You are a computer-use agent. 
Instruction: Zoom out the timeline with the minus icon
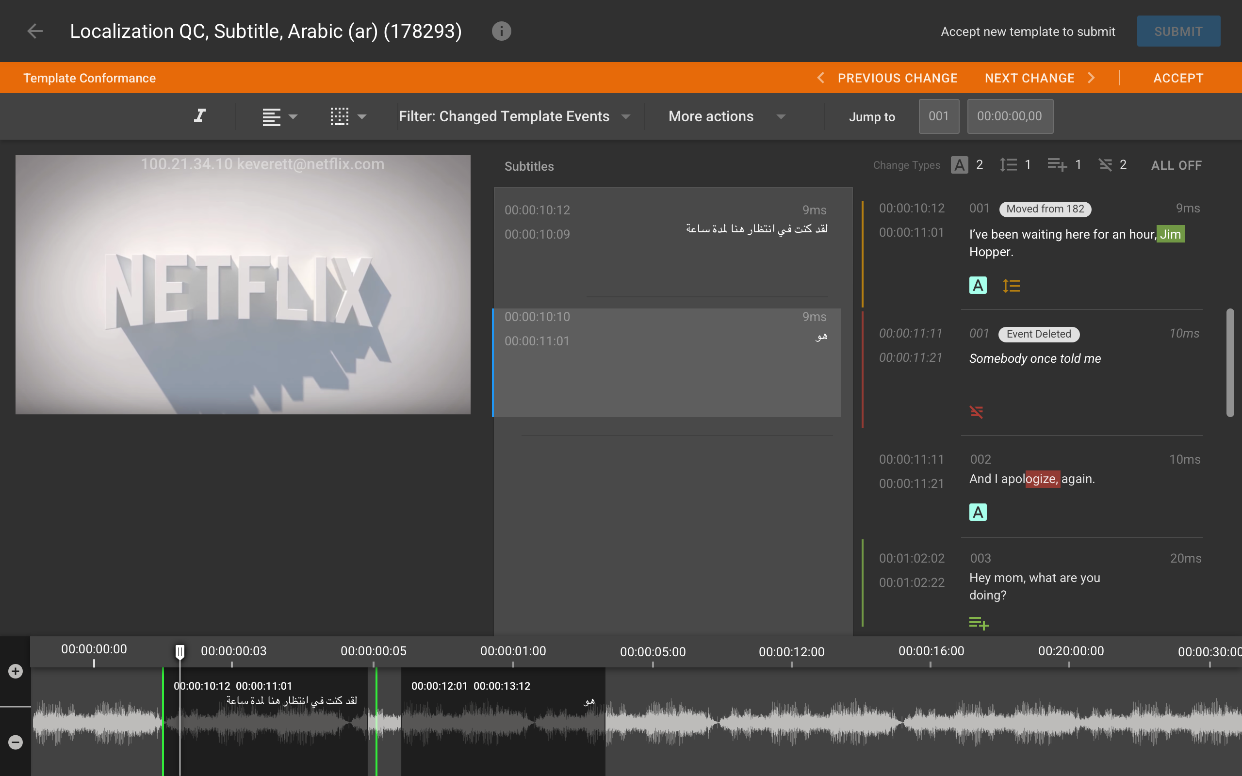(x=16, y=742)
